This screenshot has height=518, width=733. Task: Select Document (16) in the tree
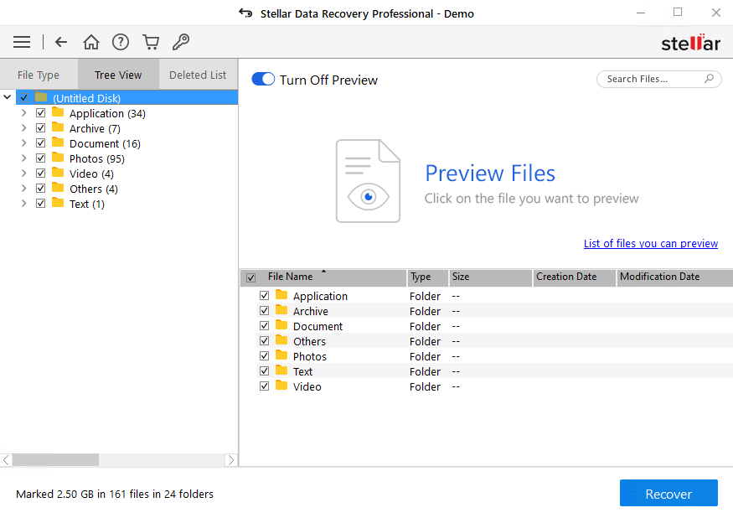(105, 143)
